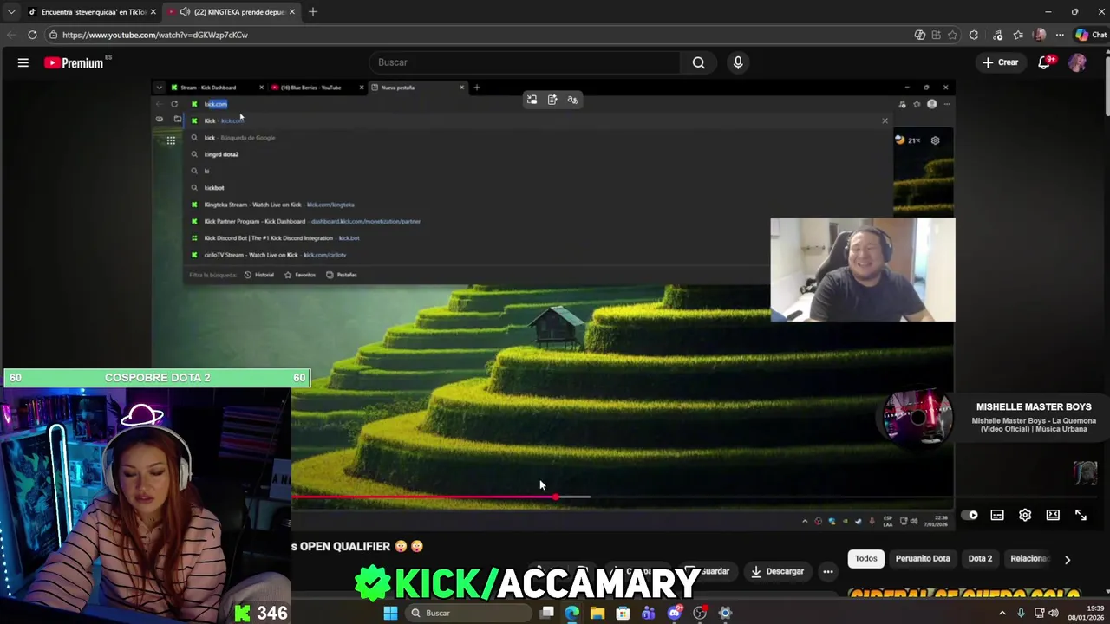Open Edge profile picture menu

(1040, 35)
